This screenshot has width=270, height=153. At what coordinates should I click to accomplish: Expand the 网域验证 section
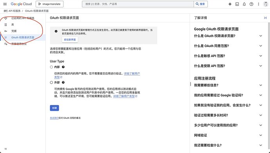228,135
